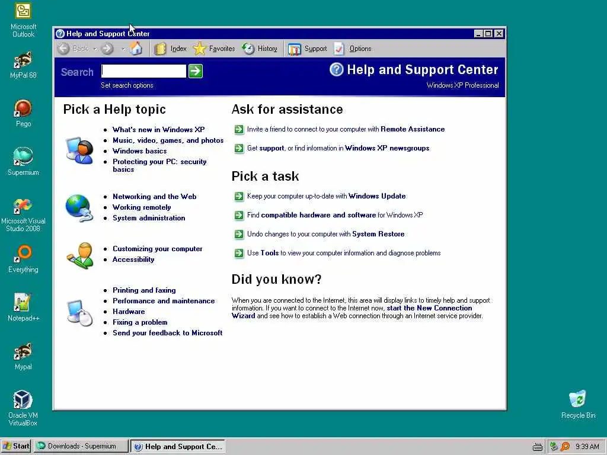Open Send your feedback to Microsoft
The height and width of the screenshot is (455, 607).
point(168,333)
